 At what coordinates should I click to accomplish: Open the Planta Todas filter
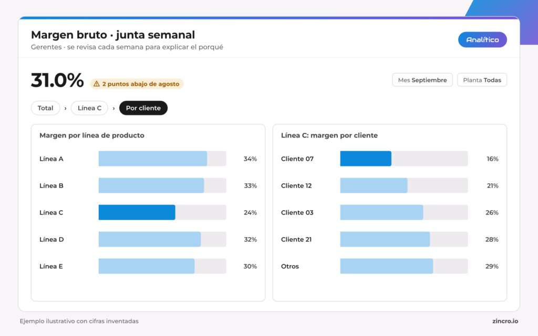482,80
